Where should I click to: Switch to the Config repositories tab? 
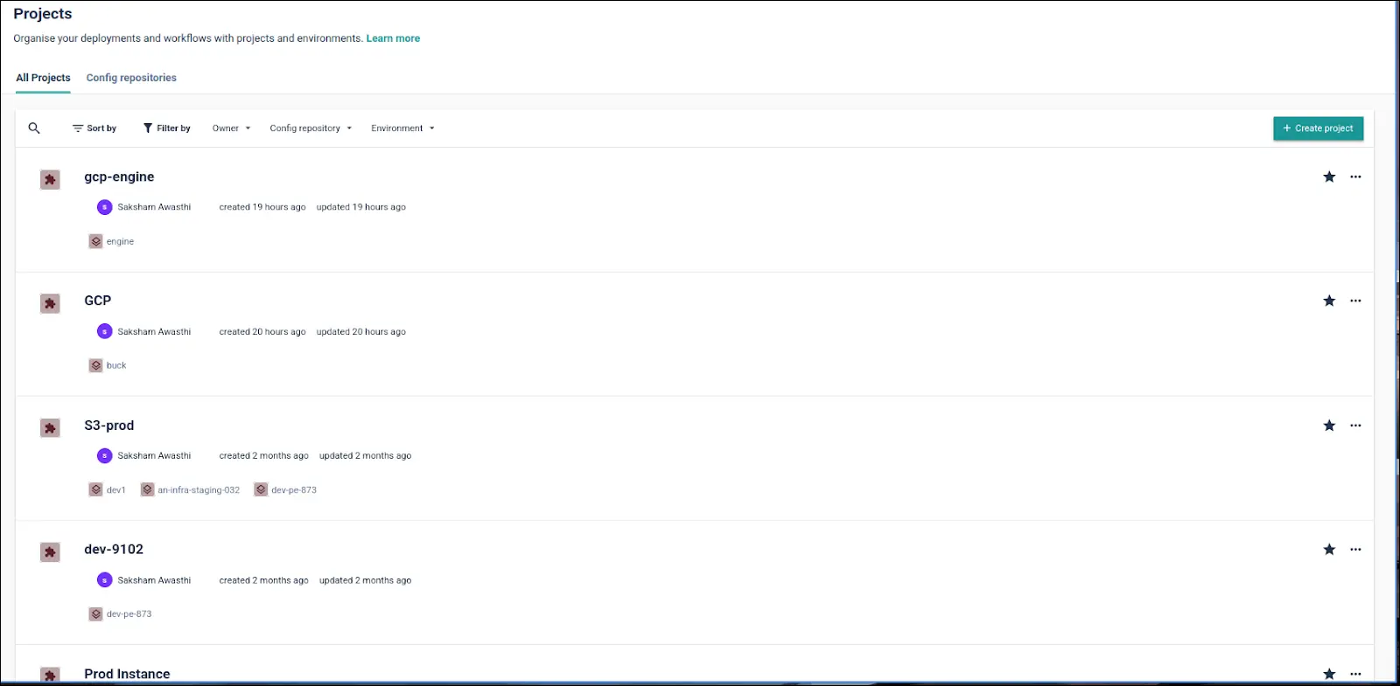coord(131,78)
